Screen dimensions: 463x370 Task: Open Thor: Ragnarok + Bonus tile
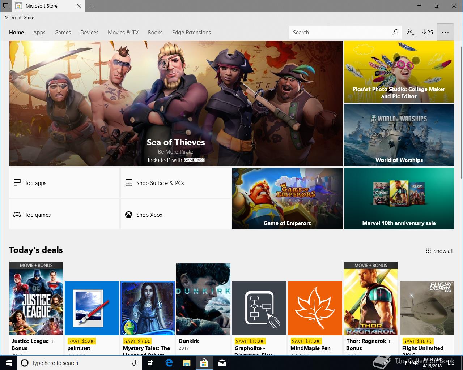tap(371, 308)
